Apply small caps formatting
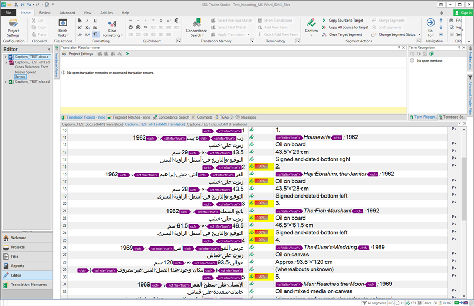The height and width of the screenshot is (306, 474). (95, 27)
